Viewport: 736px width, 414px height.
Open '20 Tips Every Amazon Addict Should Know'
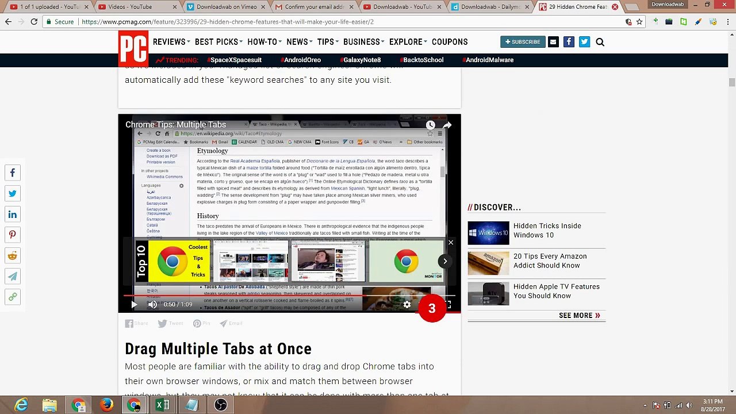[550, 261]
